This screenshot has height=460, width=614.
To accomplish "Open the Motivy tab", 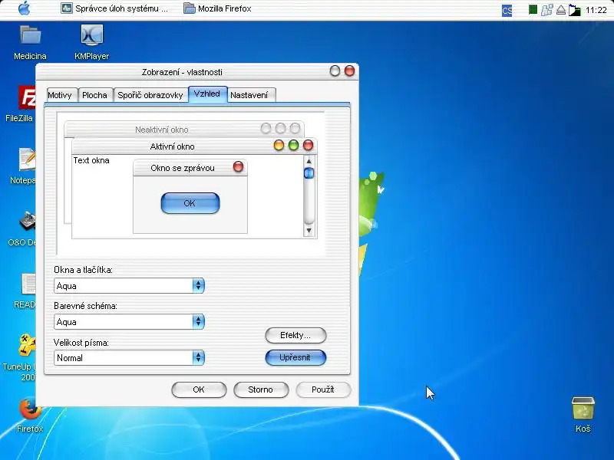I will (60, 95).
